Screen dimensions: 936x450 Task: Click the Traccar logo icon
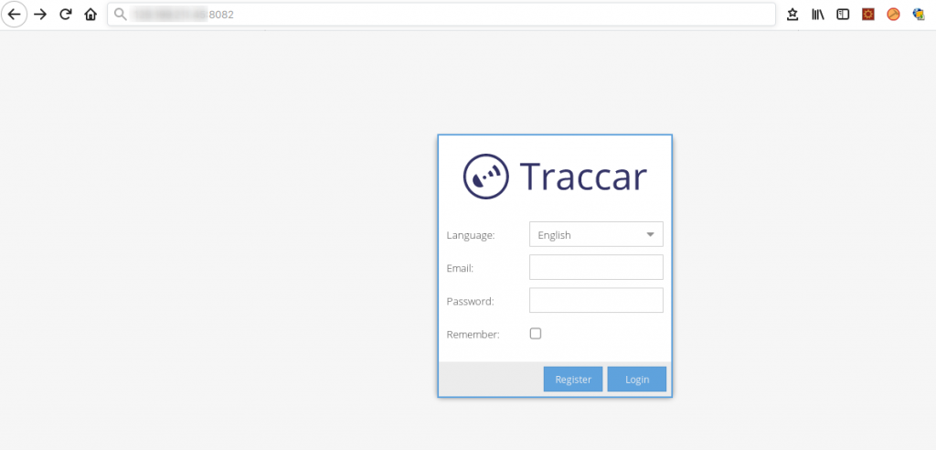[486, 177]
